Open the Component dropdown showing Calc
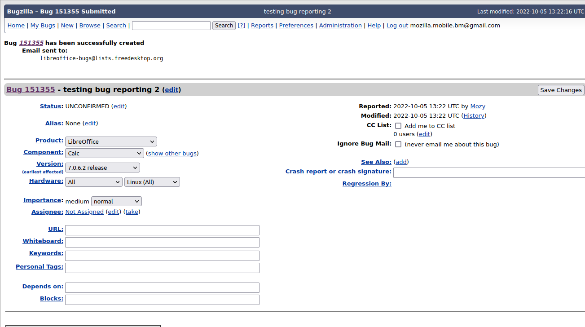Screen dimensions: 585x327 pos(104,153)
